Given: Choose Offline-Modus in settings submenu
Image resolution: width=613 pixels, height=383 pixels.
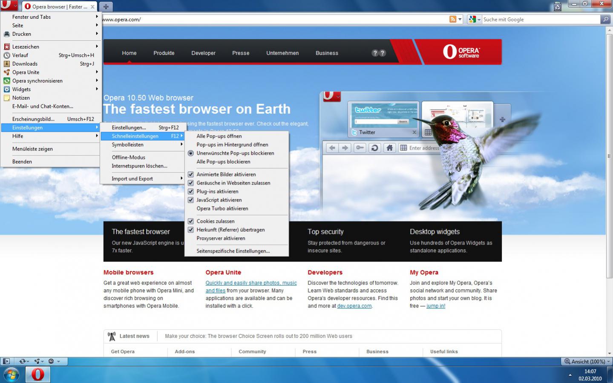Looking at the screenshot, I should click(142, 158).
